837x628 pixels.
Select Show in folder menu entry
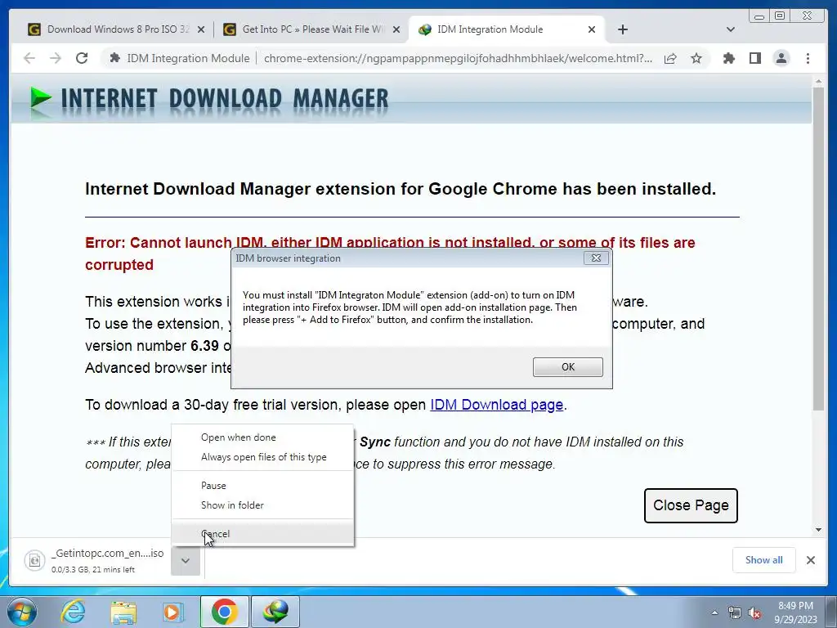coord(262,505)
